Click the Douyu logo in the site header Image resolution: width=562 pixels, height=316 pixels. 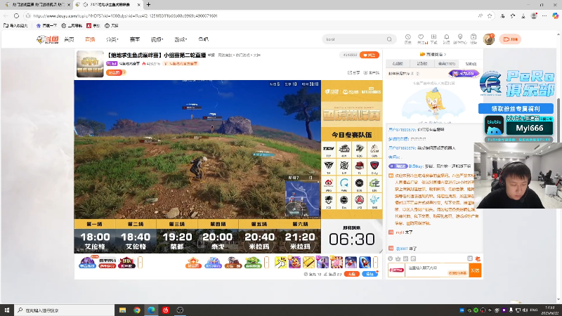pyautogui.click(x=47, y=39)
